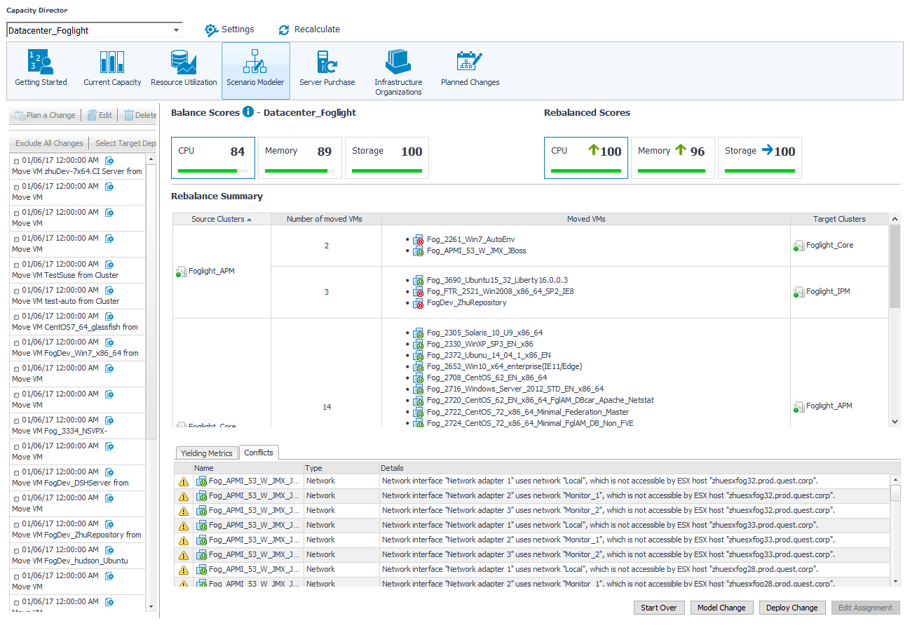Click Fog_2305_Solaris_10_U9_x86_64 in Moved VMs

pyautogui.click(x=484, y=333)
